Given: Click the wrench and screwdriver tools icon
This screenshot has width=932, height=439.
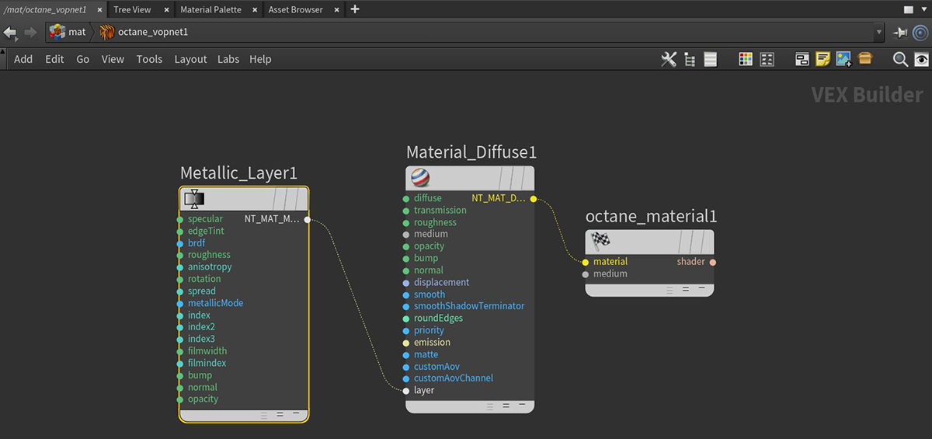Looking at the screenshot, I should click(668, 59).
